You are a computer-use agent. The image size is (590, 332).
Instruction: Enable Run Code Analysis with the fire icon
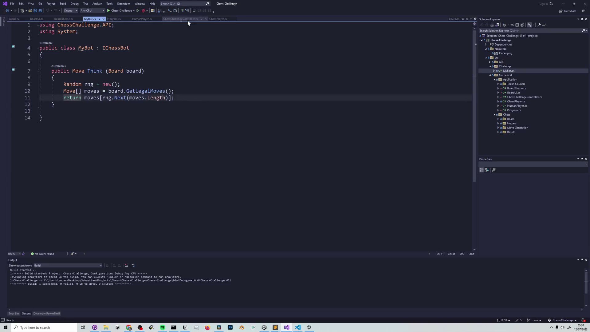(144, 10)
